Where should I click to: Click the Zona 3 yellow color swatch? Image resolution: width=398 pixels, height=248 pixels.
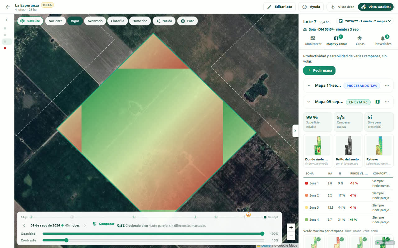tap(307, 207)
